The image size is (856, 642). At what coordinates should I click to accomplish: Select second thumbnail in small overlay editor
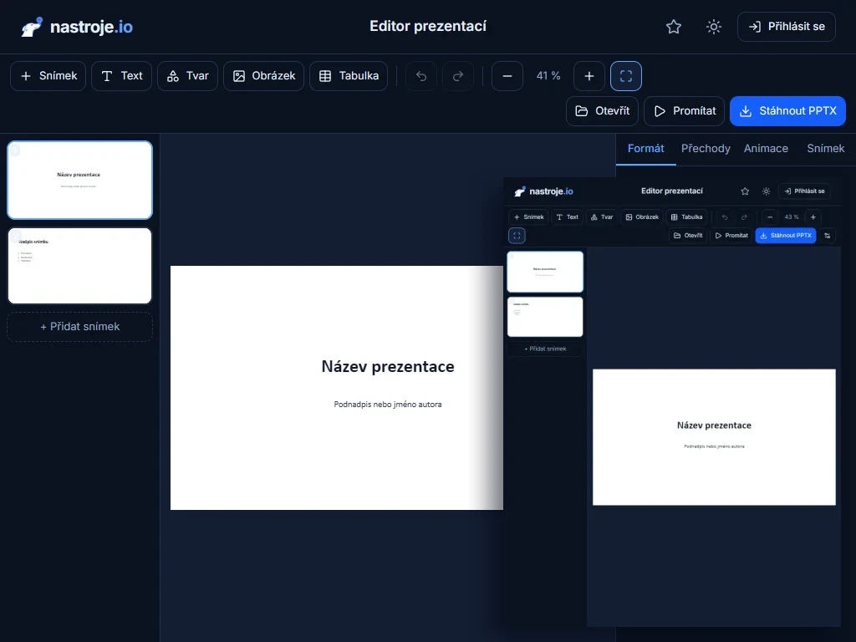545,317
